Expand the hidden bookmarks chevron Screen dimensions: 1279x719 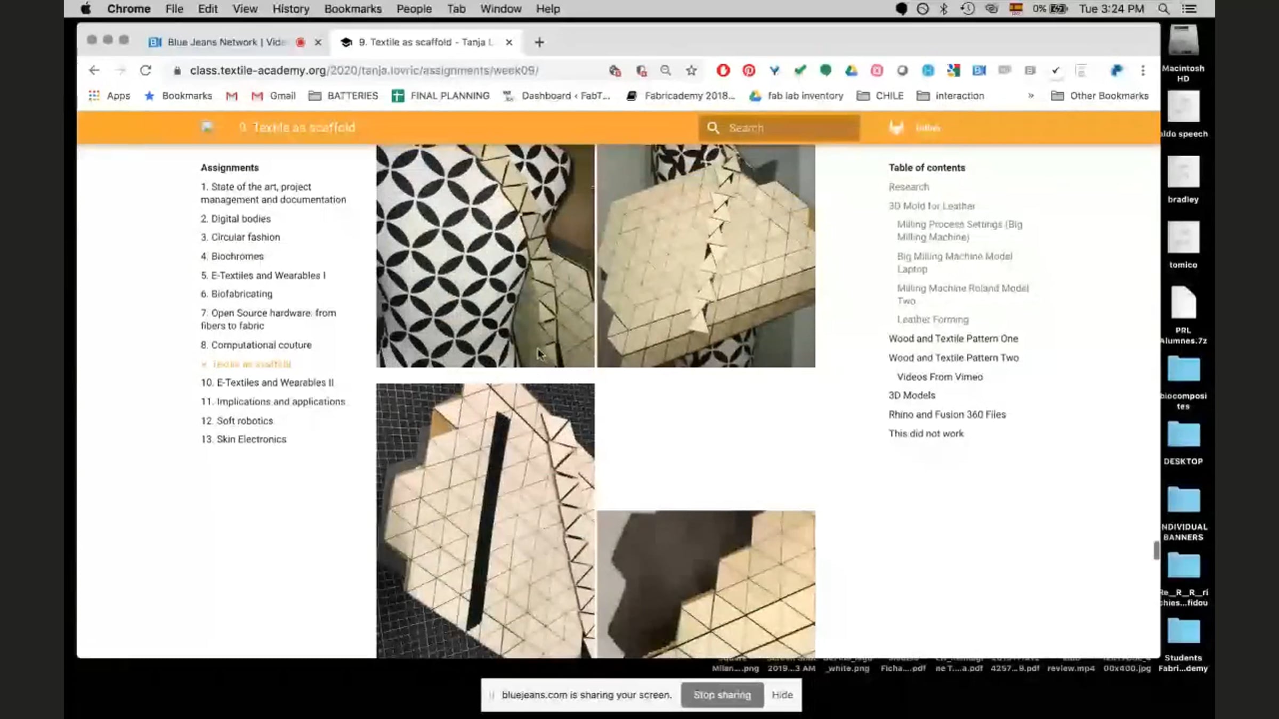(1031, 96)
